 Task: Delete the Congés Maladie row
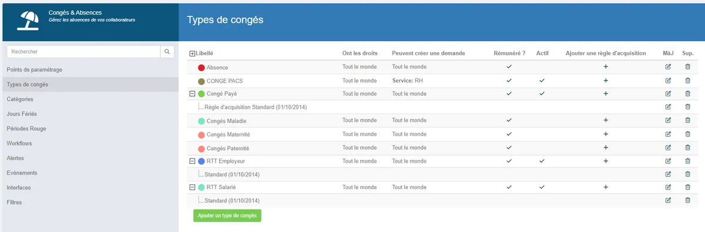coord(688,120)
